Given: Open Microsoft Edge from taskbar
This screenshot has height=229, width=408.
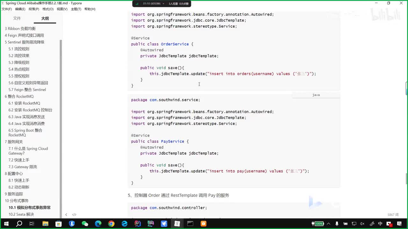Looking at the screenshot, I should click(x=98, y=224).
